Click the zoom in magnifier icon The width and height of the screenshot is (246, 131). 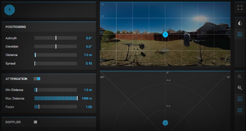[240, 77]
